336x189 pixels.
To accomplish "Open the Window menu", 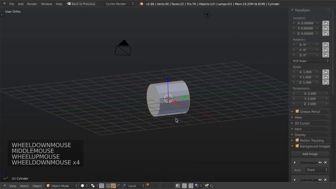I will tap(46, 4).
